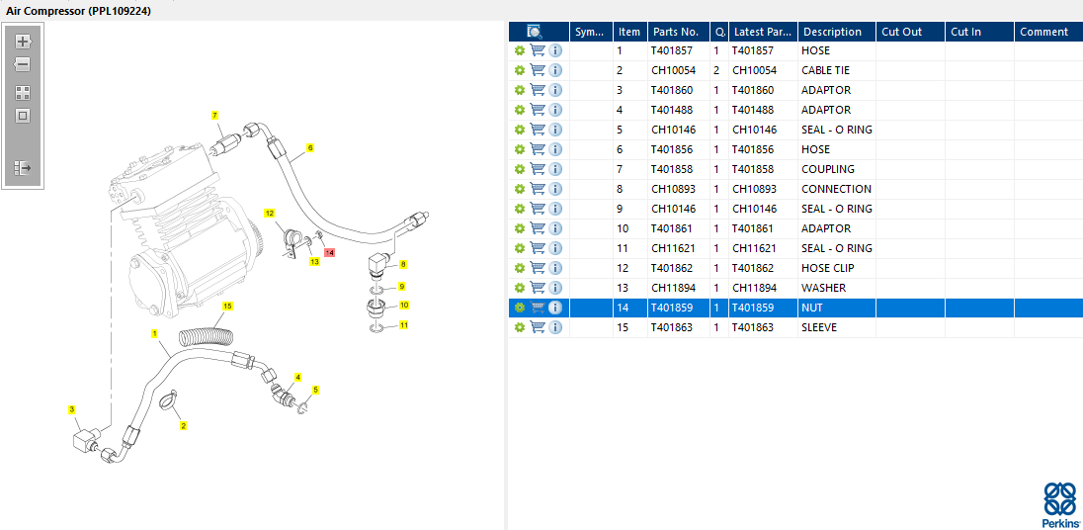This screenshot has height=530, width=1083.
Task: Click the single square fit-view icon
Action: coord(23,116)
